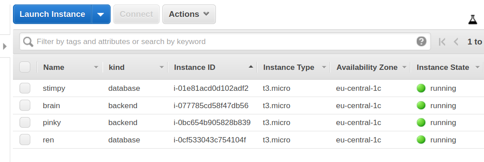Click the pinky name cell
Screen dimensions: 484x162
tap(52, 122)
